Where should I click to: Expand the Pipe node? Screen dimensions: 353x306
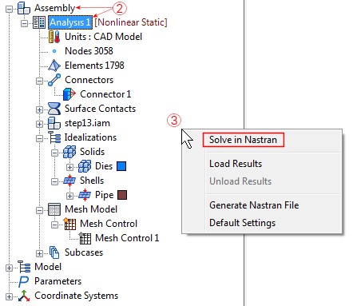coord(69,196)
